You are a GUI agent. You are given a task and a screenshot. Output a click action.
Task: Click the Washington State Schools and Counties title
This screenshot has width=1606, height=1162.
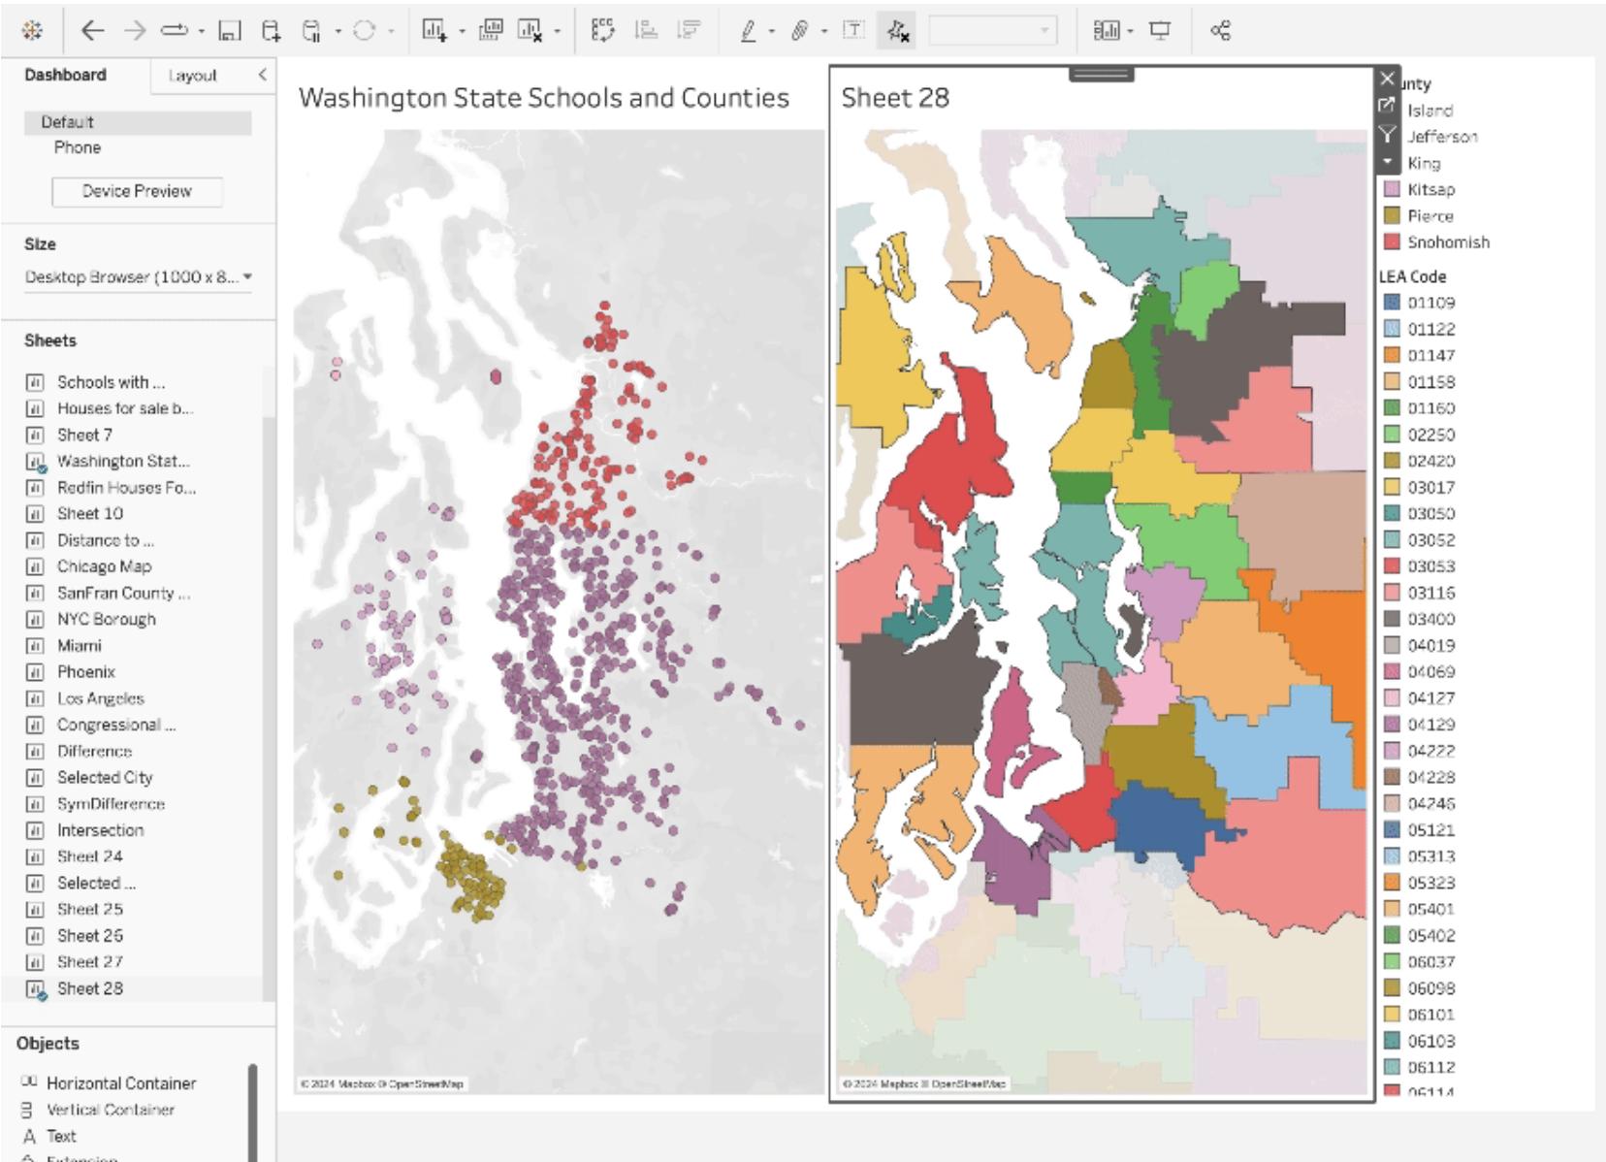[x=543, y=98]
